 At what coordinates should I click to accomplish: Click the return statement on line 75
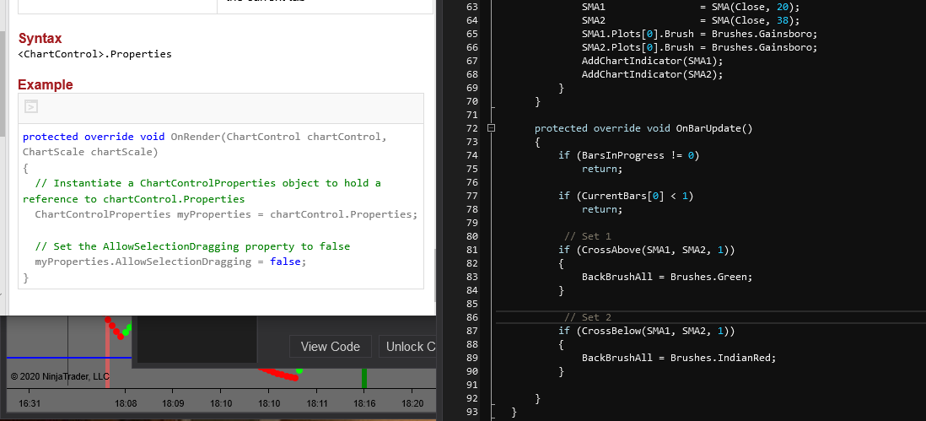(x=602, y=169)
